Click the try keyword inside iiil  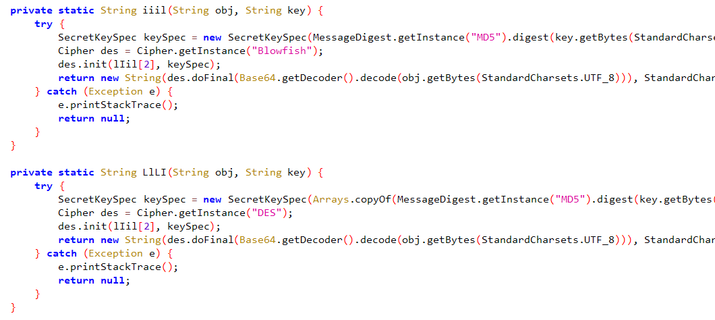coord(43,24)
